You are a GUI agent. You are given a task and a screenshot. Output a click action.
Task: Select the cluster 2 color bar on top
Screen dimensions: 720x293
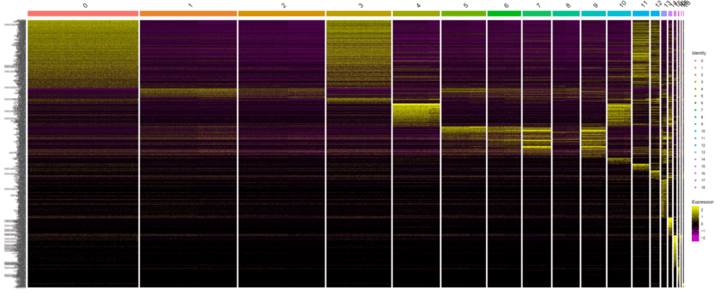click(281, 14)
